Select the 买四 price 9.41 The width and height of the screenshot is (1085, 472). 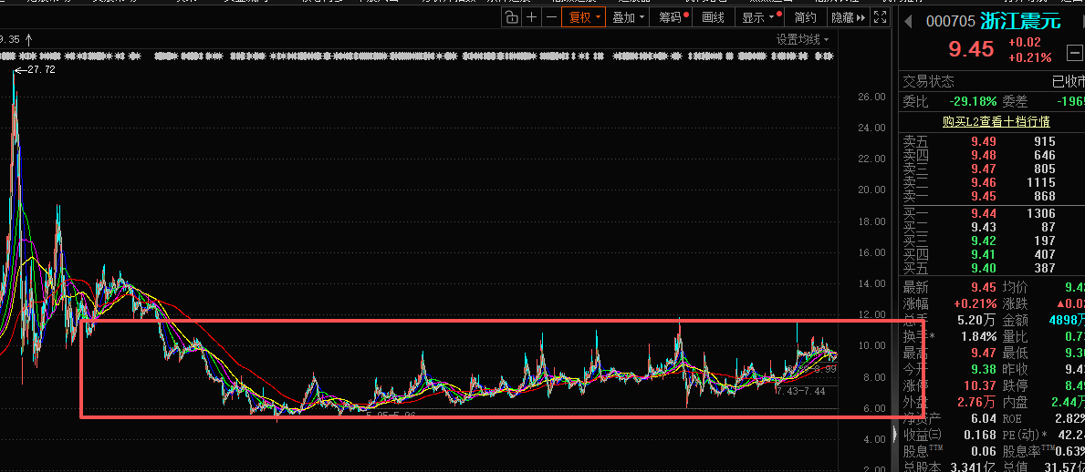[984, 254]
